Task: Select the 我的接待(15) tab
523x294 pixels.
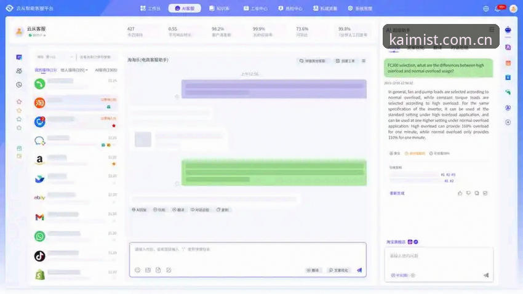Action: click(x=46, y=70)
